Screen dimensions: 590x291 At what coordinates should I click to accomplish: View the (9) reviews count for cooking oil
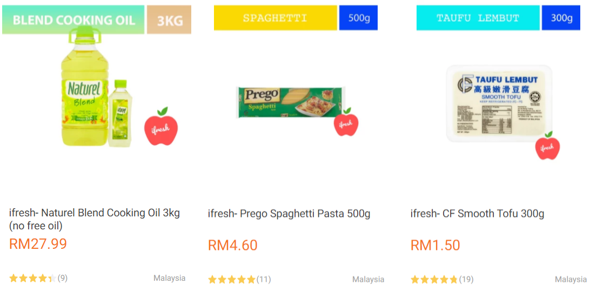(63, 279)
